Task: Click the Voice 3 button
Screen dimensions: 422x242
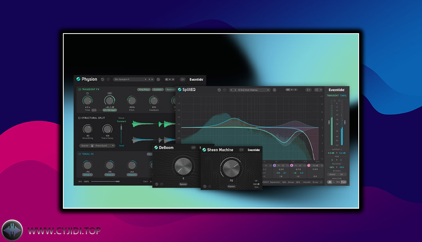Action: pos(132,175)
